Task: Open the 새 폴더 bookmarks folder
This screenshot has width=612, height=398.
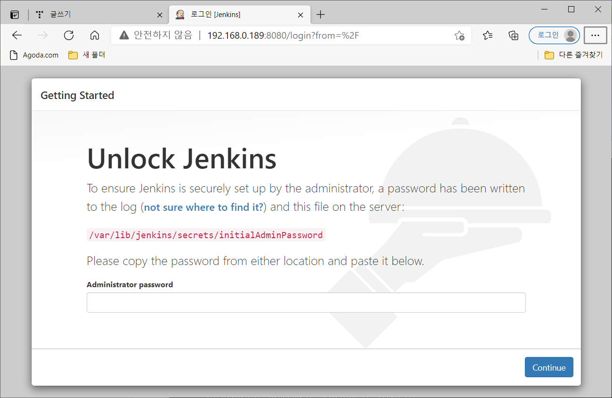Action: click(x=87, y=55)
